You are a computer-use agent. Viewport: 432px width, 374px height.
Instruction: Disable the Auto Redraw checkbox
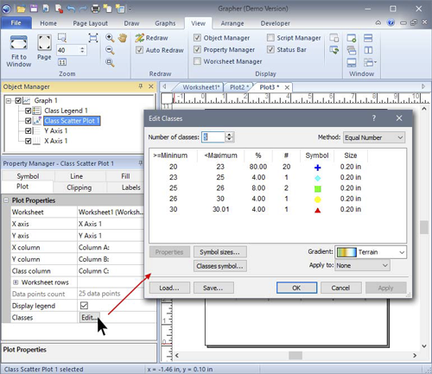[139, 50]
